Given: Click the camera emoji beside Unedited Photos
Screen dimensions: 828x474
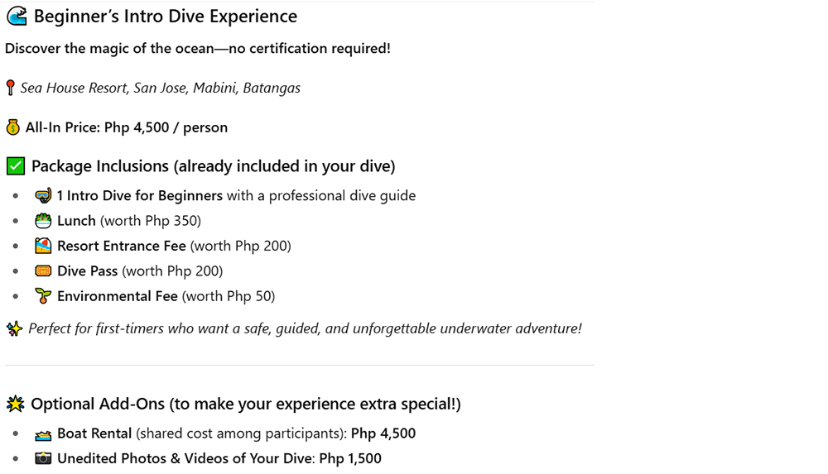Looking at the screenshot, I should coord(43,458).
